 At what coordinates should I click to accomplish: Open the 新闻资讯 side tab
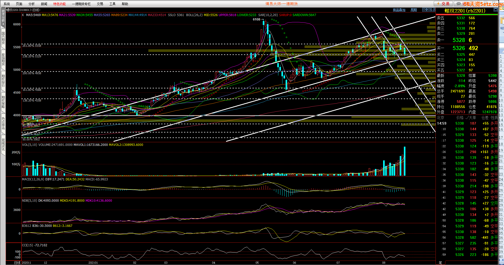3,145
